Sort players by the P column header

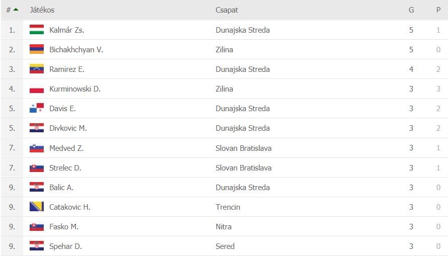(438, 10)
